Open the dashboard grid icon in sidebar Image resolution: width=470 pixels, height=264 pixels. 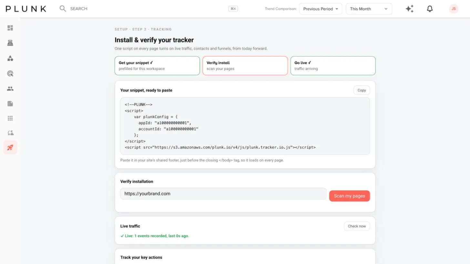coord(10,28)
